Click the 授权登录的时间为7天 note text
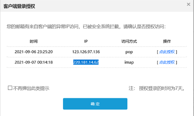The image size is (194, 116). [x=163, y=88]
